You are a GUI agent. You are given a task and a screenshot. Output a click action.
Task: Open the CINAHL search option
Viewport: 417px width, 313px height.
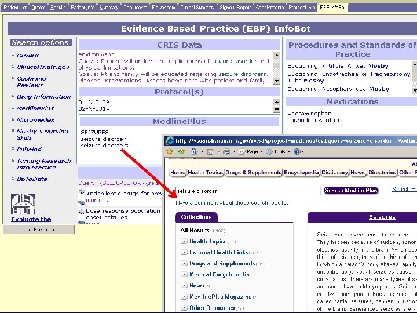[x=28, y=56]
